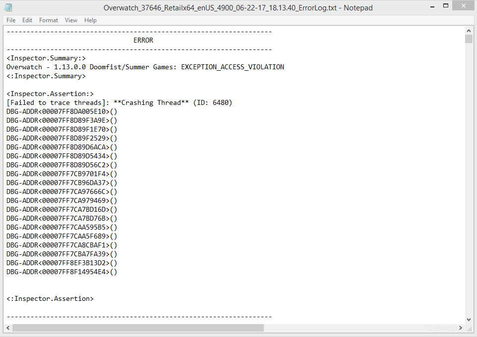Click the horizontal scrollbar right arrow
Image resolution: width=477 pixels, height=337 pixels.
[x=461, y=328]
